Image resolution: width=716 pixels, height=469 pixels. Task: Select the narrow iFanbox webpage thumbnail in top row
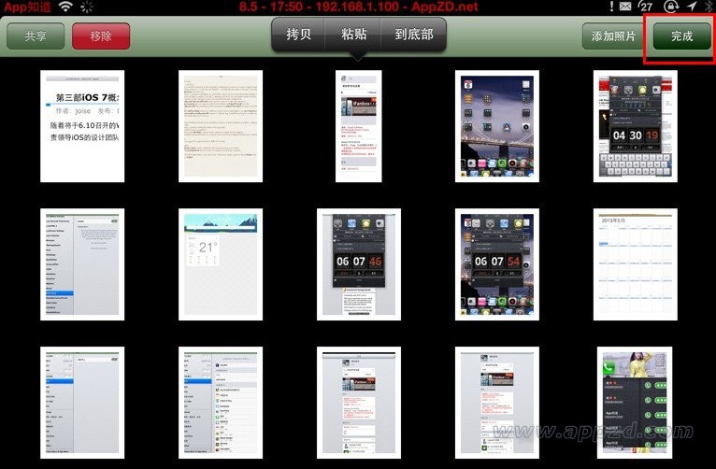click(x=358, y=126)
